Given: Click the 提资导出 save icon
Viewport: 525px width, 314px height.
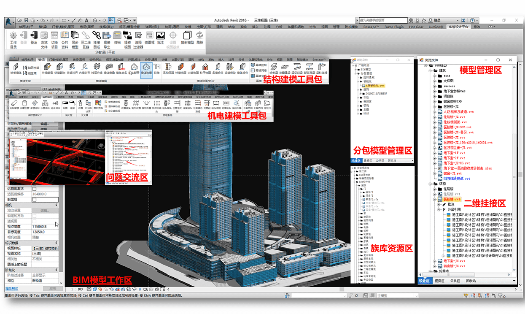Looking at the screenshot, I should point(107,35).
